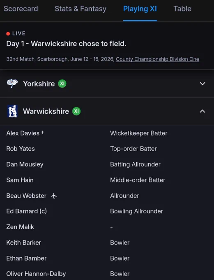214x280 pixels.
Task: Click the overseas airplane icon next to Beau Webster
Action: (54, 196)
